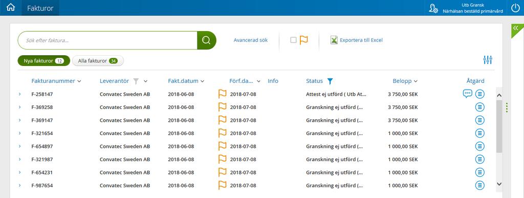This screenshot has width=524, height=198.
Task: Click the orange flag filter icon
Action: tap(304, 40)
